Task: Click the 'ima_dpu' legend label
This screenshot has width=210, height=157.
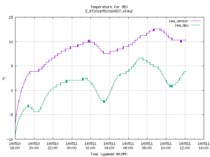Action: [181, 25]
